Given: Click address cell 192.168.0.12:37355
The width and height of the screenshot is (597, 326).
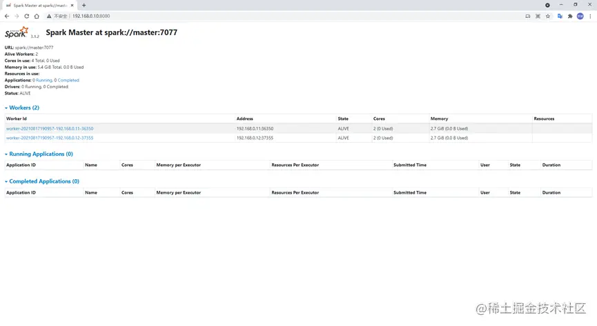Looking at the screenshot, I should click(255, 138).
